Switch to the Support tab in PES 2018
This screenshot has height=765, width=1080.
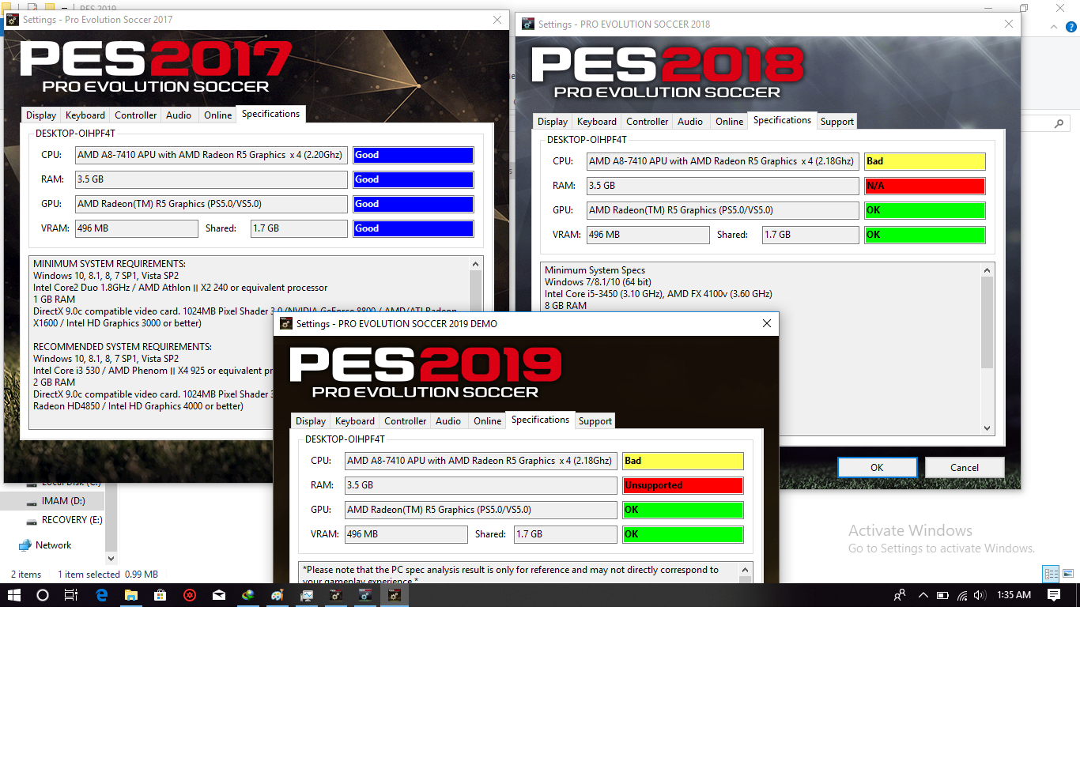(836, 121)
